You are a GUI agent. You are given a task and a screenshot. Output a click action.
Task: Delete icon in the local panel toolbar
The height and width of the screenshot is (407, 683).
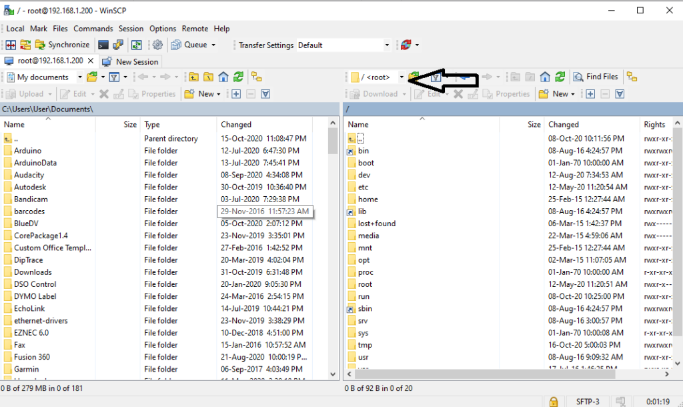pos(103,94)
